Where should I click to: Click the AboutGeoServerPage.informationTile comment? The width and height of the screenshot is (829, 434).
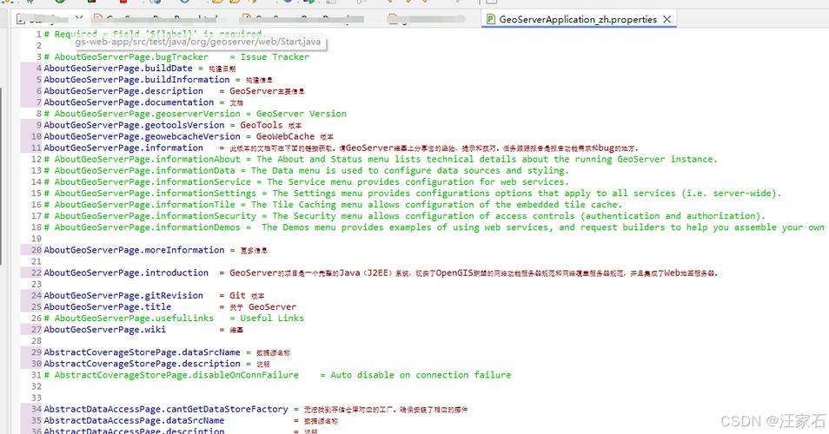[333, 205]
